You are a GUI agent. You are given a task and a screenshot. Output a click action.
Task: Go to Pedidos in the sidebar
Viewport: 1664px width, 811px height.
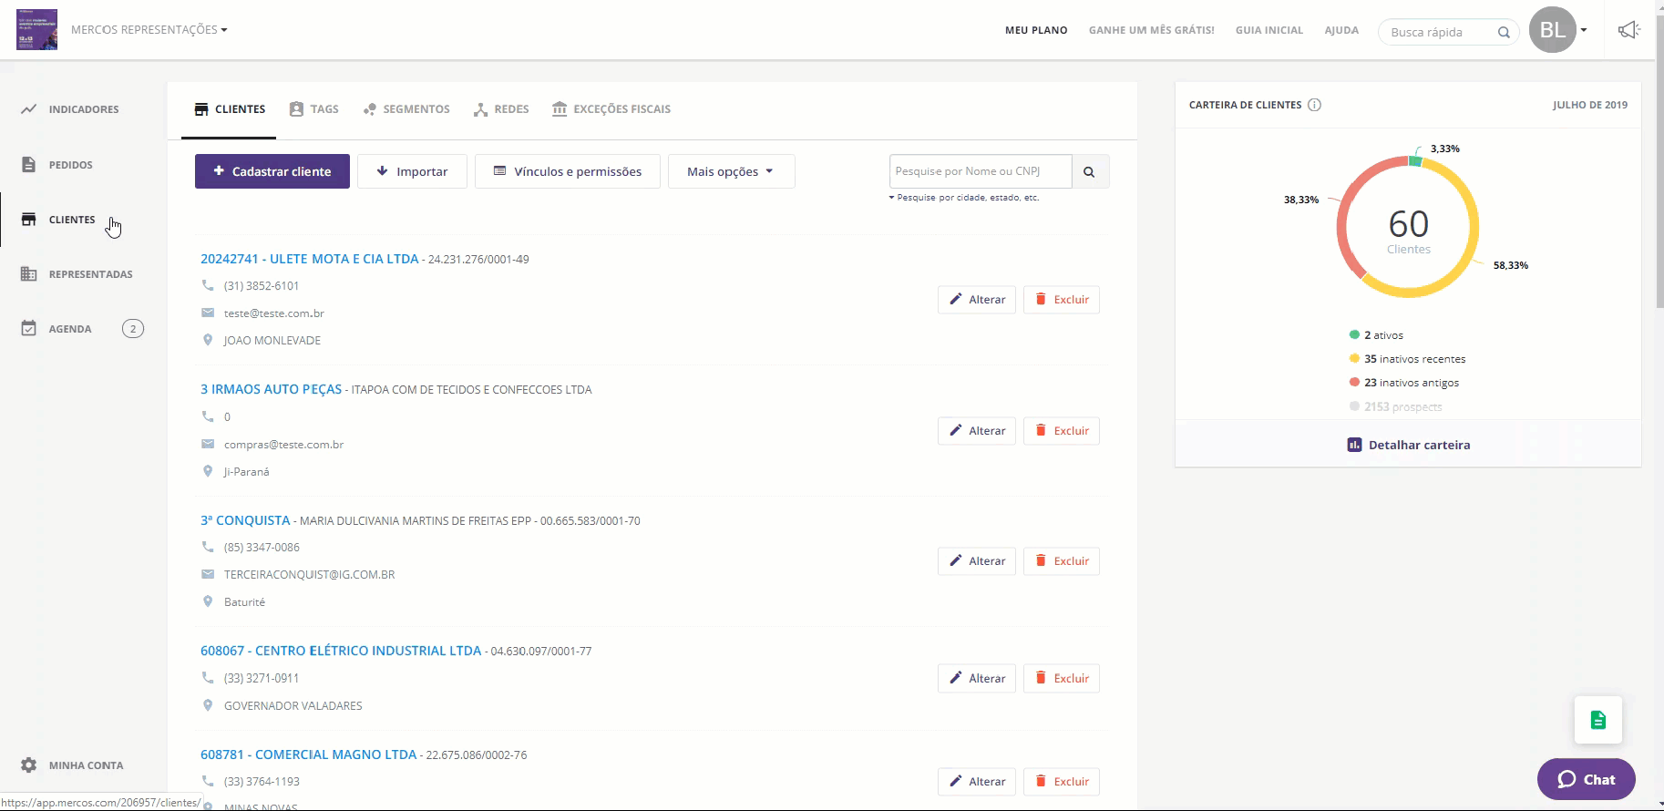coord(70,165)
